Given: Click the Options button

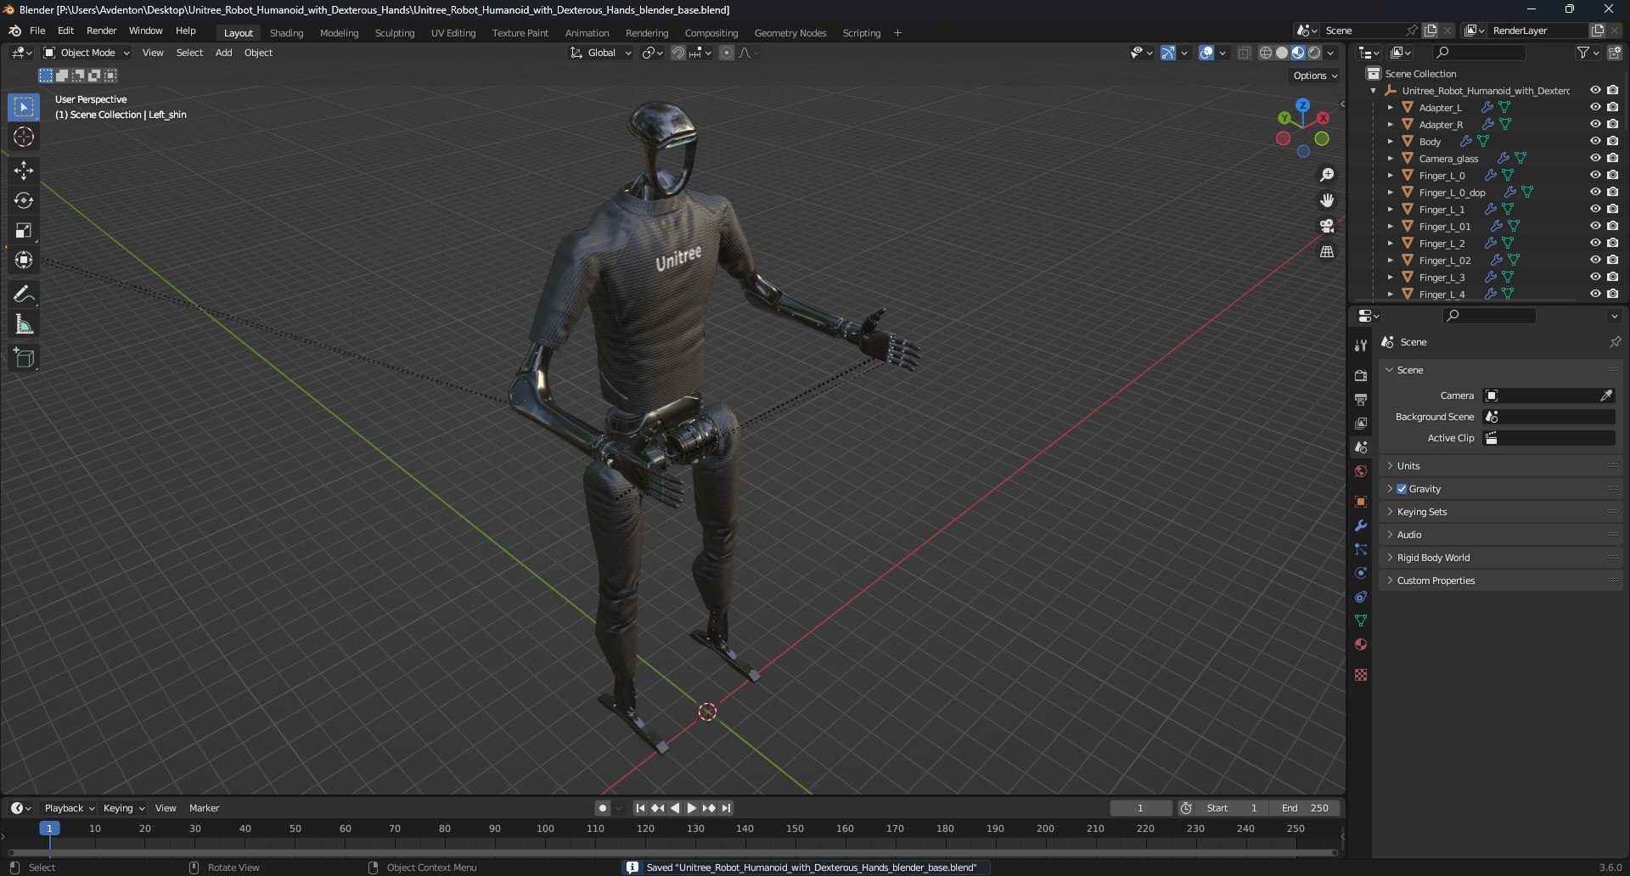Looking at the screenshot, I should (1314, 76).
